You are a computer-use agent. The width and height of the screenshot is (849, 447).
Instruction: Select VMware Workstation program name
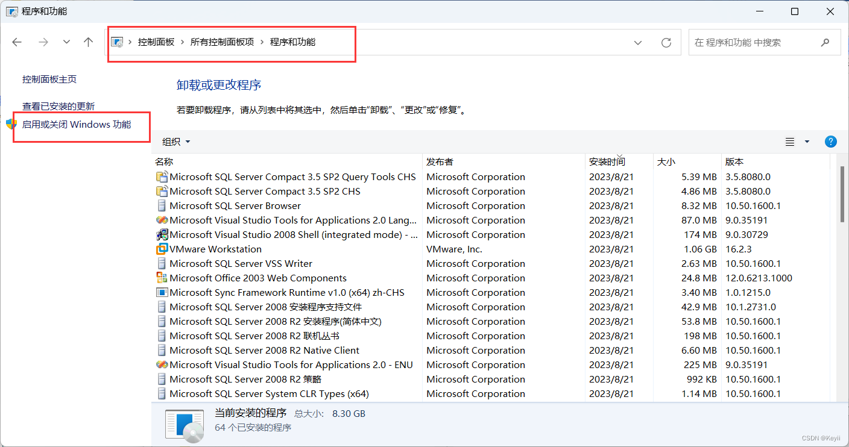pyautogui.click(x=216, y=249)
